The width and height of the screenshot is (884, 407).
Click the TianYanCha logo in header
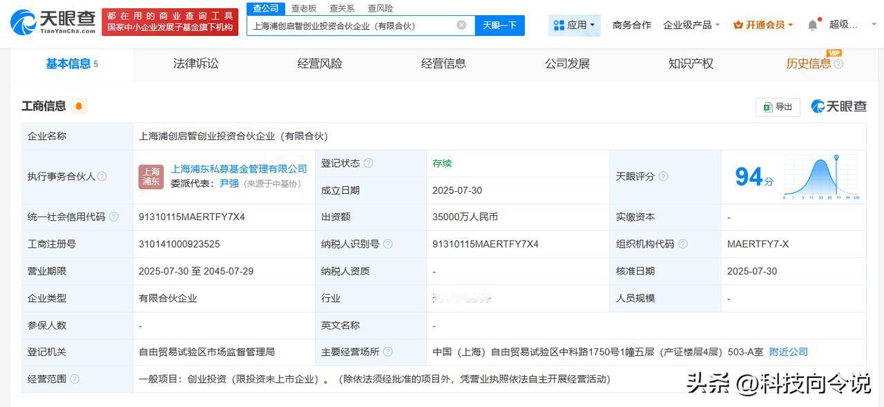(x=52, y=22)
